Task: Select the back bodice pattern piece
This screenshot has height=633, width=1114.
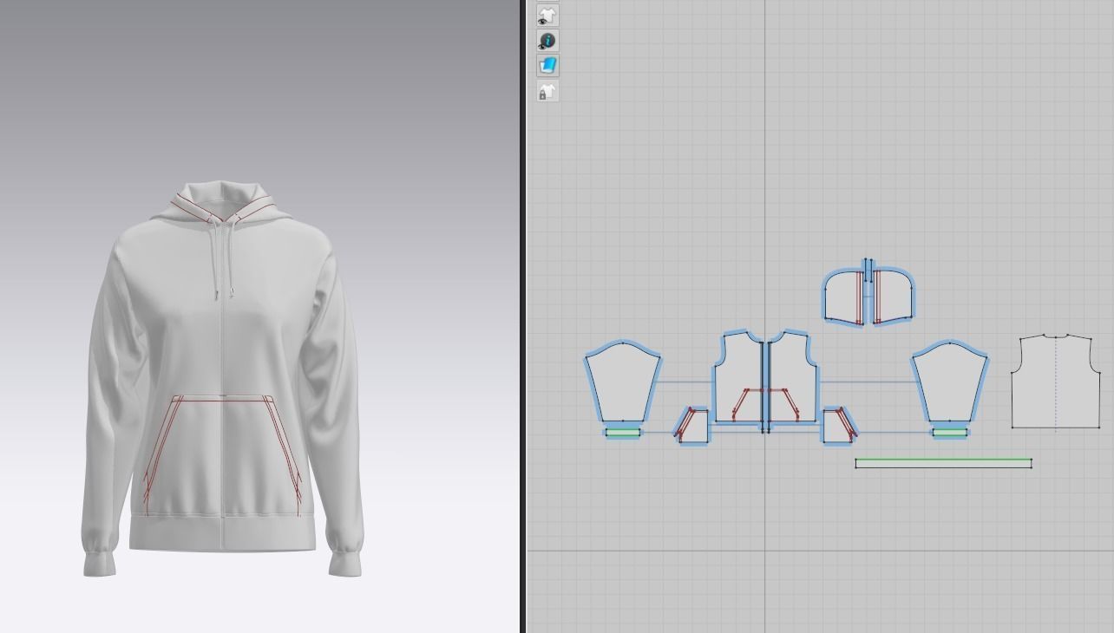Action: pyautogui.click(x=1056, y=382)
